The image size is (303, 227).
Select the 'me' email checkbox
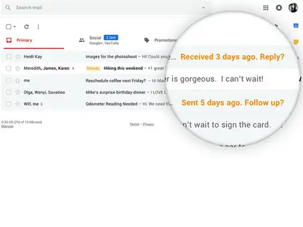[x=9, y=81]
